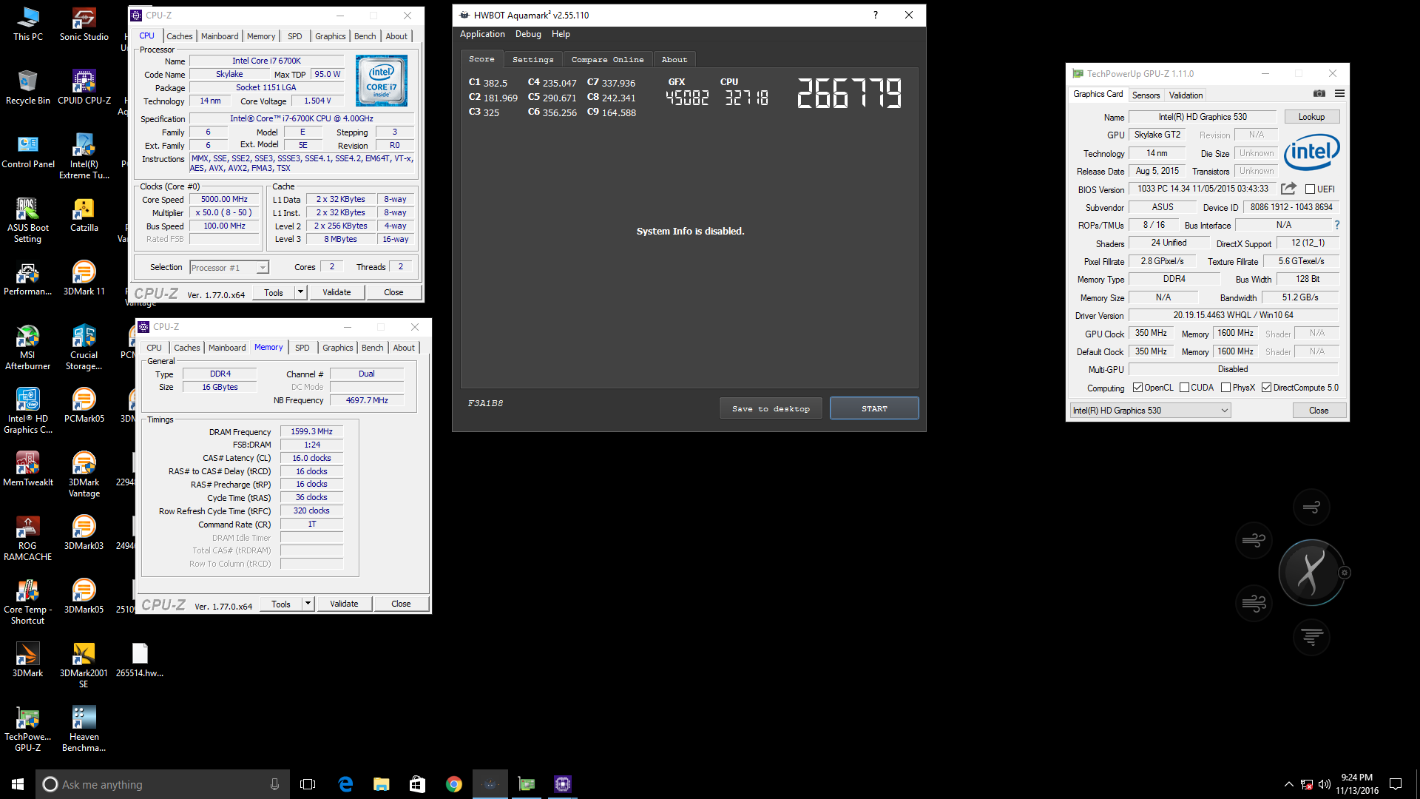Screen dimensions: 1420x799
Task: Open the Action Center notification icon
Action: point(1396,784)
